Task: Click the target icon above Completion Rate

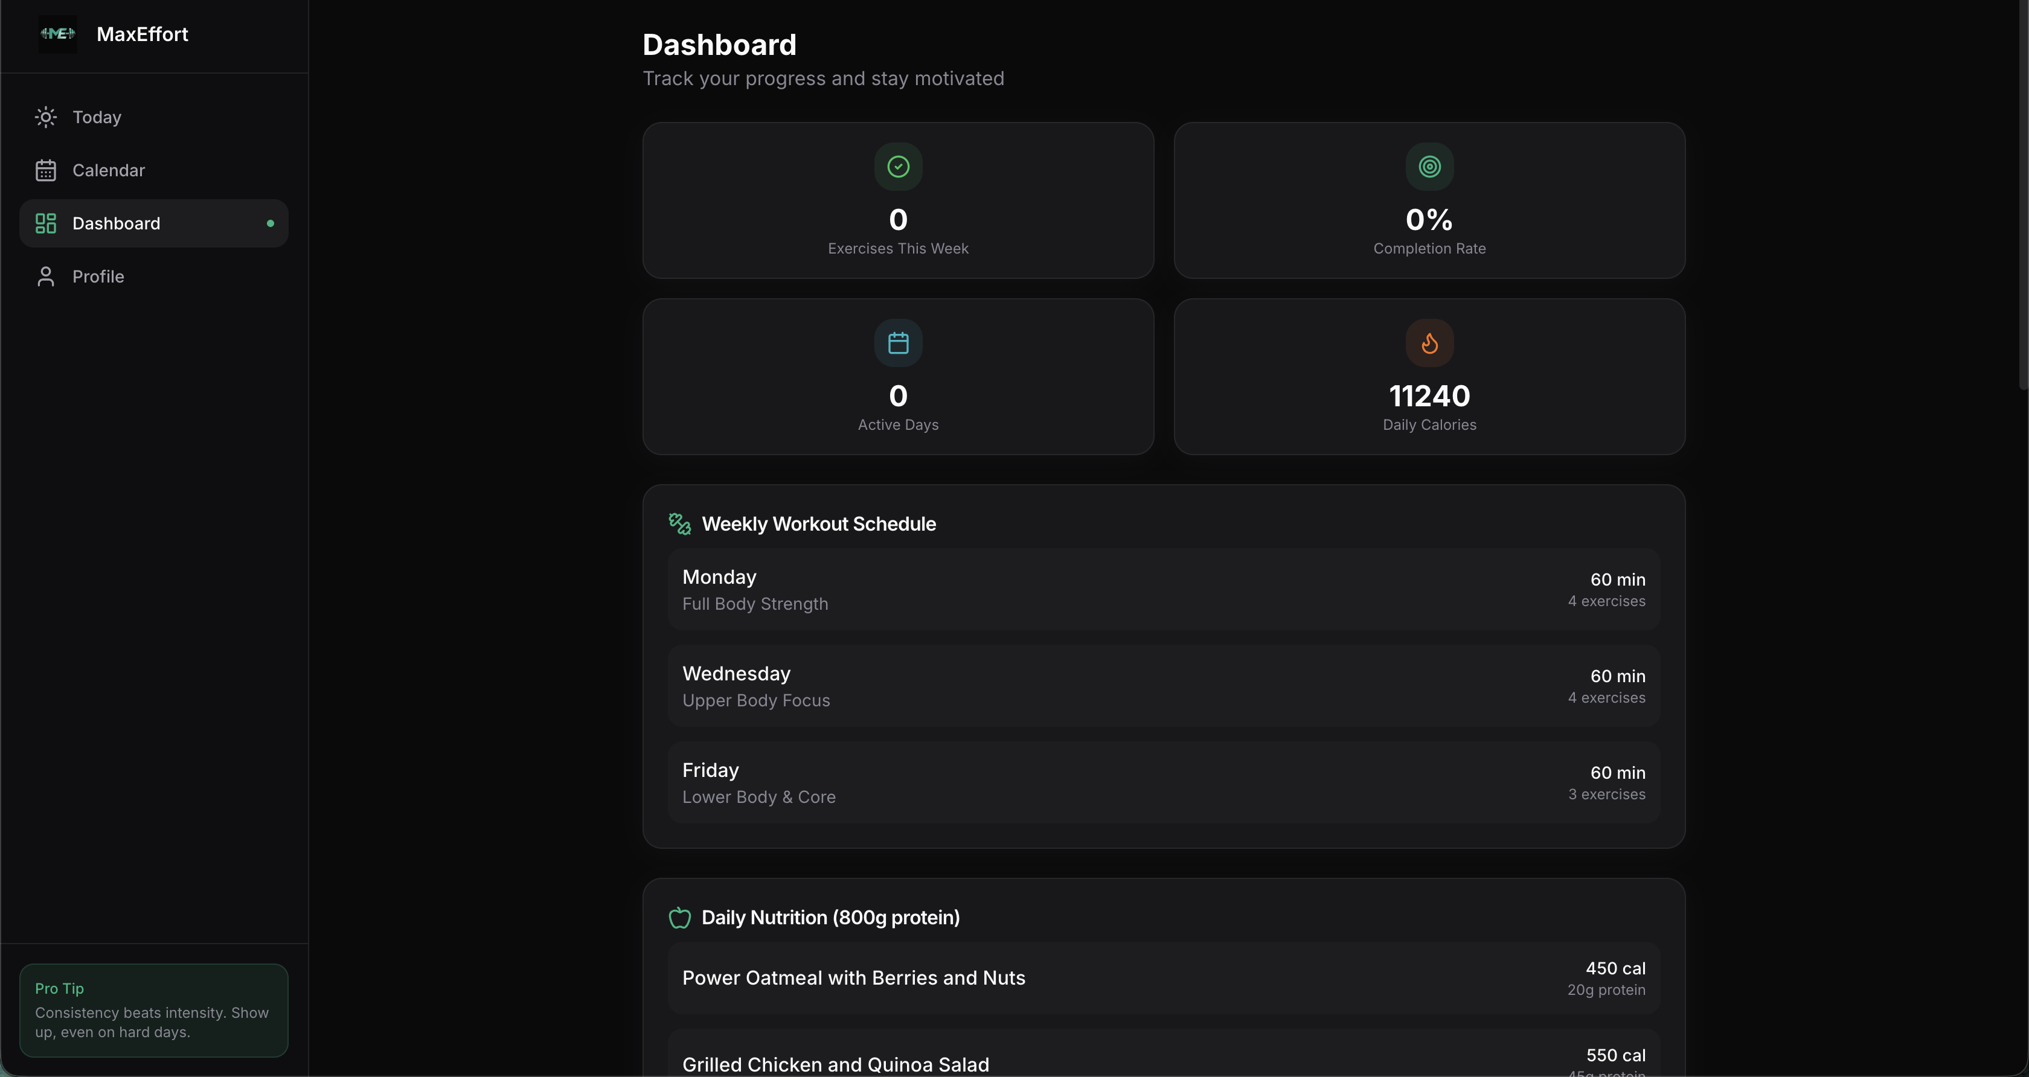Action: click(x=1429, y=166)
